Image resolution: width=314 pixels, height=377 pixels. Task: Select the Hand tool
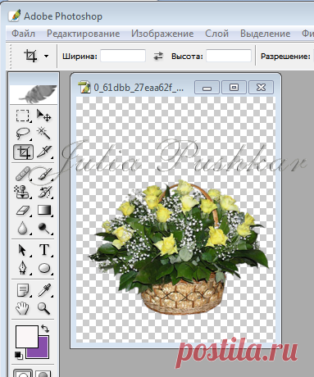22,308
